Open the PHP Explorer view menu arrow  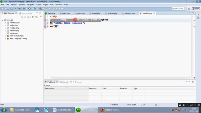point(41,17)
